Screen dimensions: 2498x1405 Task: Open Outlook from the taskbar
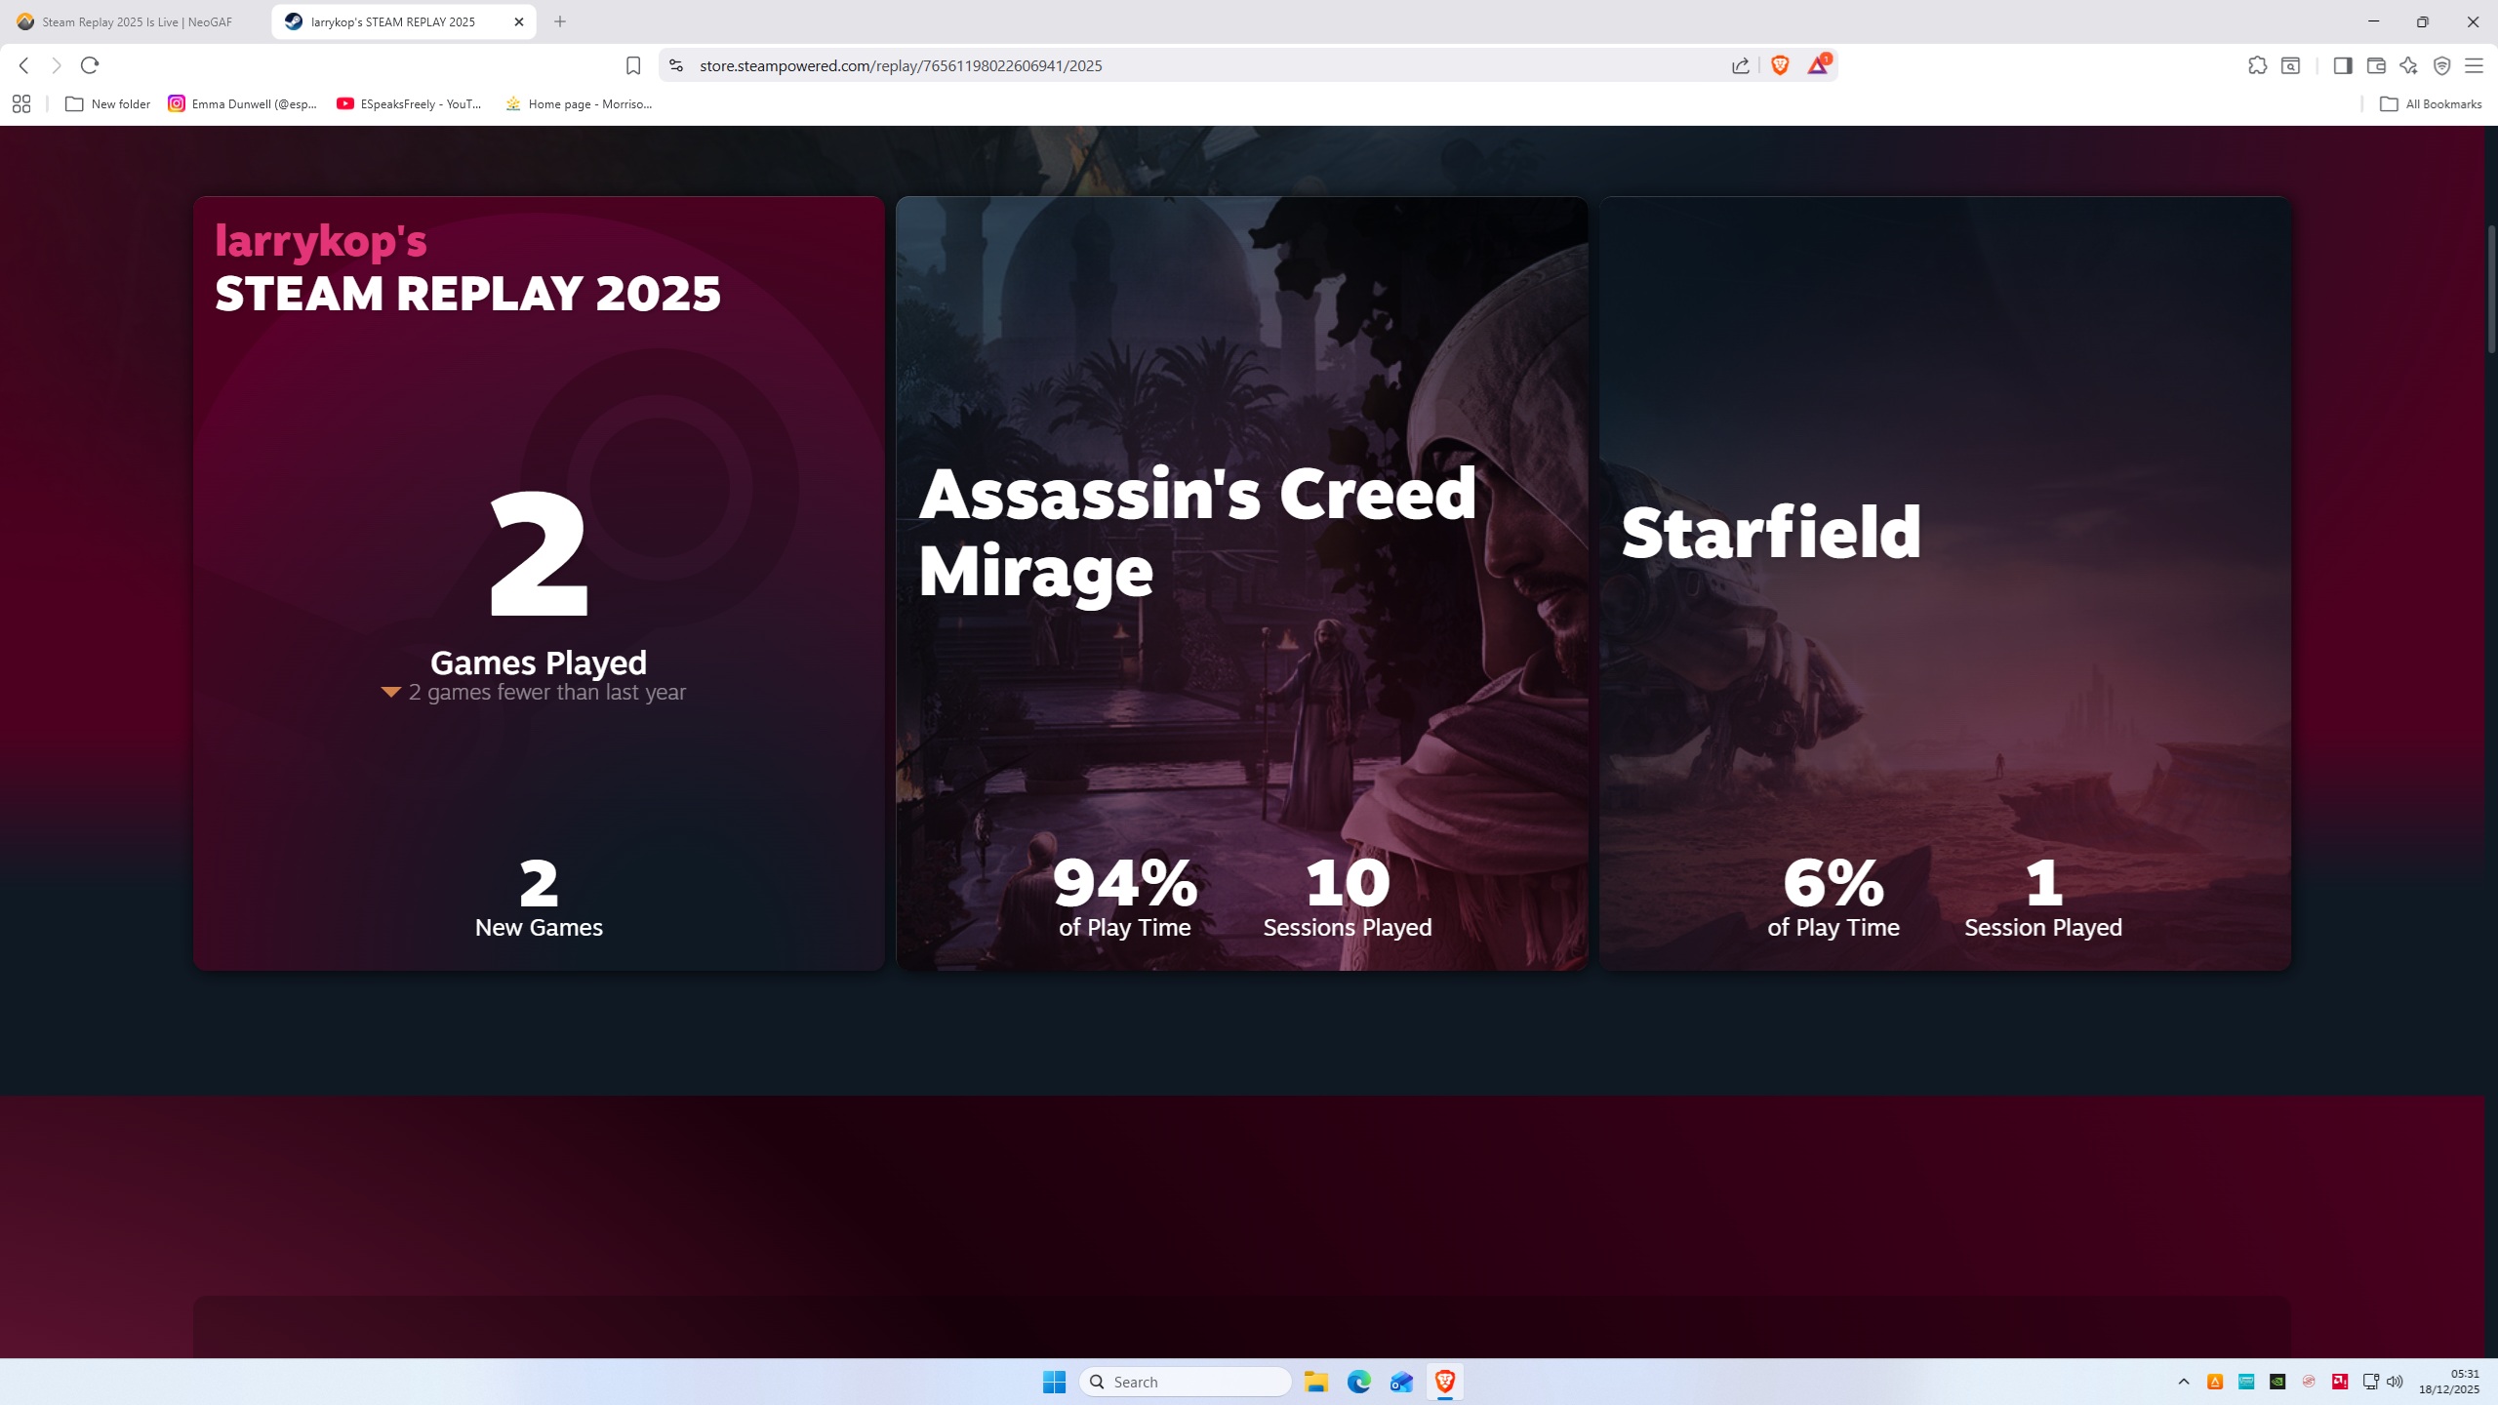[1402, 1382]
